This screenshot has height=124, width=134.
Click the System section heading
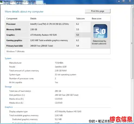click(8, 58)
